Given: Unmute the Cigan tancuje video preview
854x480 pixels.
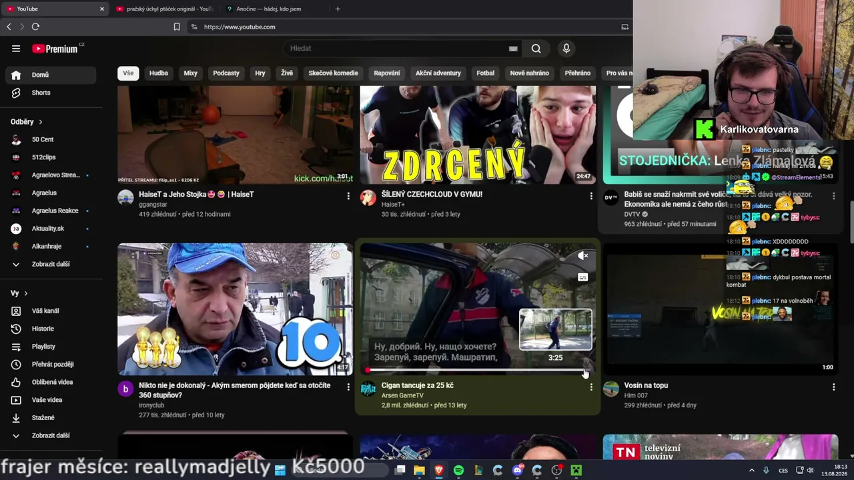Looking at the screenshot, I should click(x=583, y=256).
